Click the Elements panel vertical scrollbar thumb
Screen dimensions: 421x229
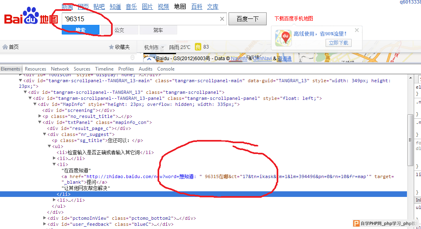pyautogui.click(x=410, y=140)
